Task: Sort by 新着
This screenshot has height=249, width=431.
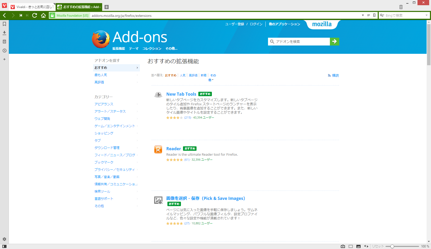Action: click(204, 75)
